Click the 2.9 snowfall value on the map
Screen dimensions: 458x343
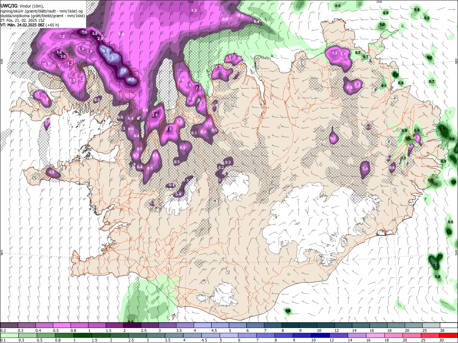click(x=100, y=39)
